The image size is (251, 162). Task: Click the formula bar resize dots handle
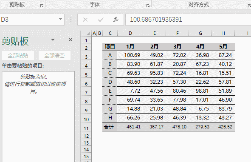point(71,20)
